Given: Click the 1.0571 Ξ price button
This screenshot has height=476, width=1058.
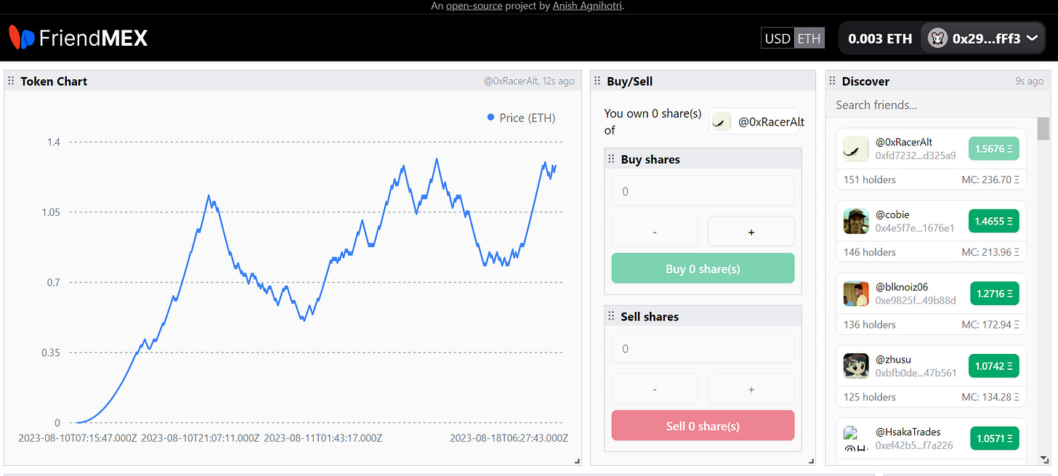Looking at the screenshot, I should point(994,438).
